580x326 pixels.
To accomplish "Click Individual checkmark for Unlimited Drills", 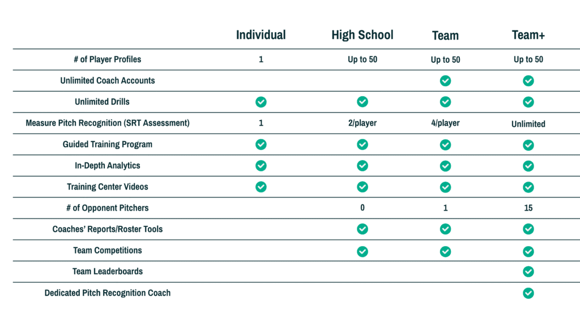I will (261, 102).
